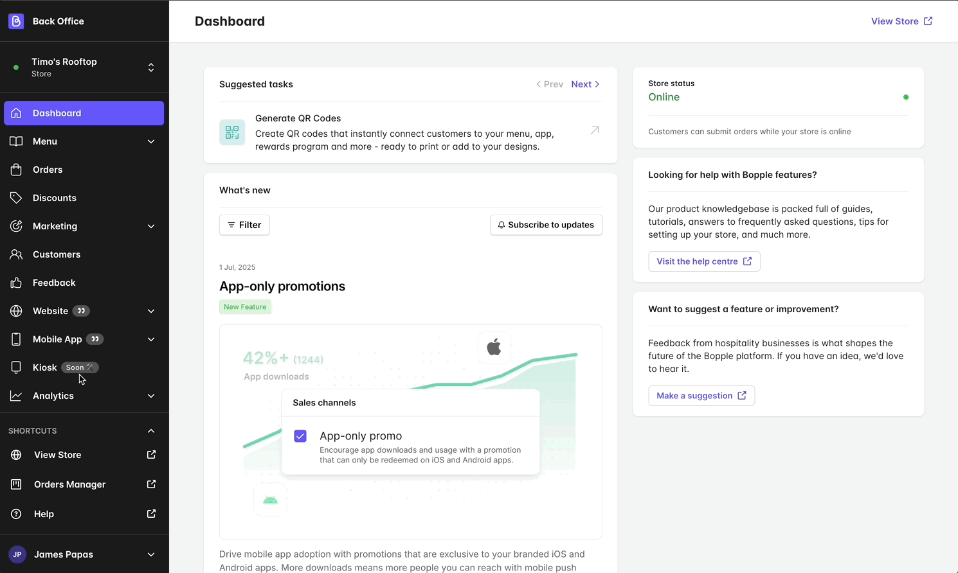Image resolution: width=958 pixels, height=573 pixels.
Task: Click Subscribe to updates button
Action: 546,225
